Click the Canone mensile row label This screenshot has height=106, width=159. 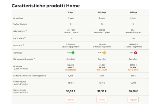click(x=20, y=90)
